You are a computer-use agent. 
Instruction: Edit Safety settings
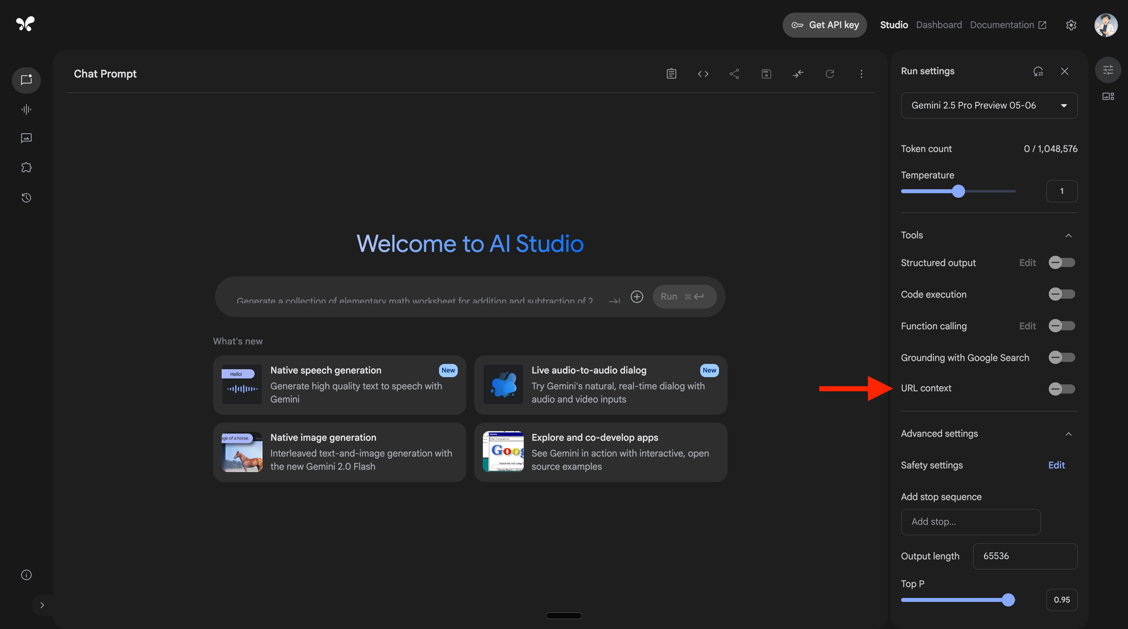click(x=1056, y=465)
